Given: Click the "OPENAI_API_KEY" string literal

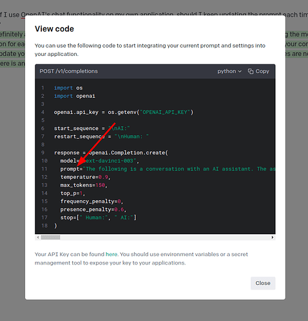Looking at the screenshot, I should point(165,112).
